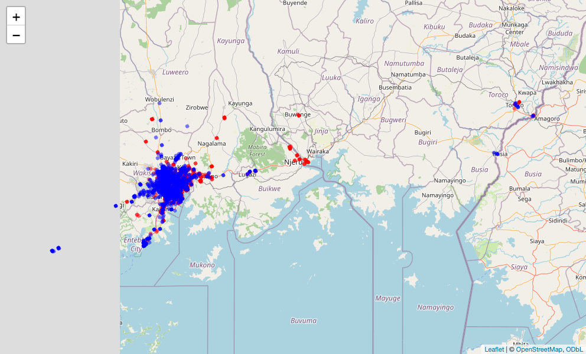
Task: Zoom out with the minus button
Action: tap(16, 35)
